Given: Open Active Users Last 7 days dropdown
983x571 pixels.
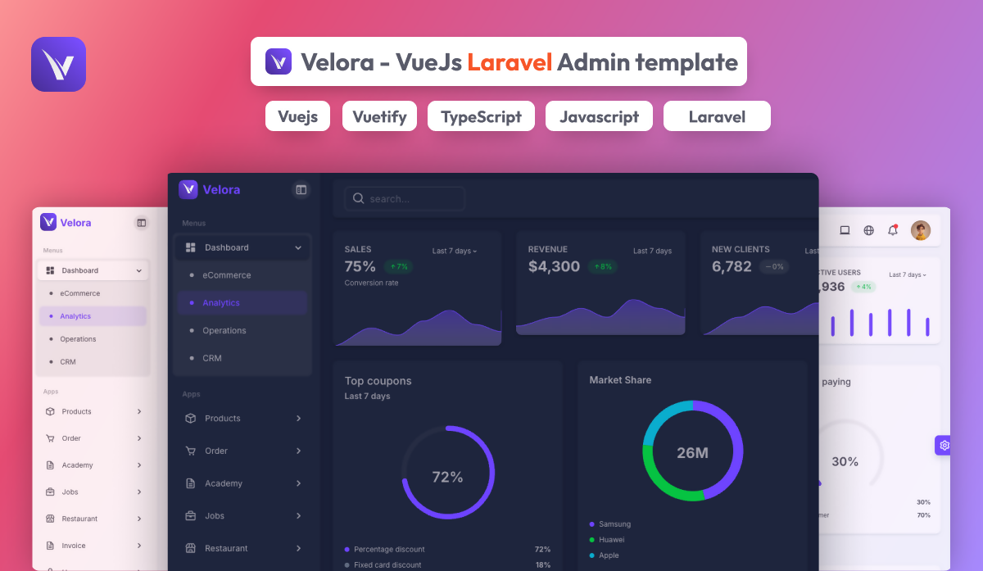Looking at the screenshot, I should (908, 274).
